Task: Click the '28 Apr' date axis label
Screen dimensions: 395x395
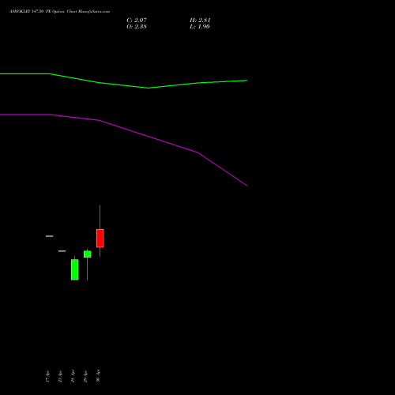Action: [73, 376]
